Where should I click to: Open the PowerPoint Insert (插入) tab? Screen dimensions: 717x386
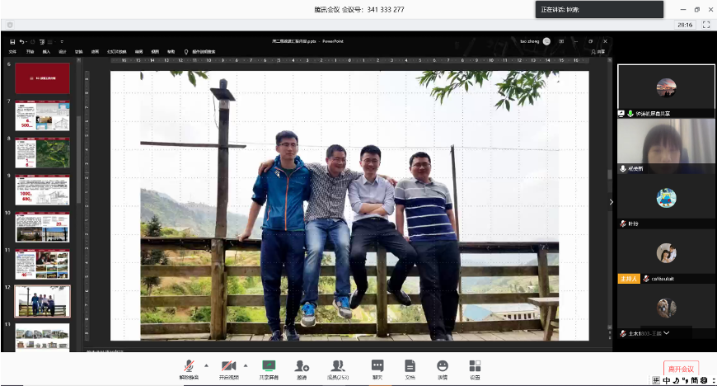[46, 51]
